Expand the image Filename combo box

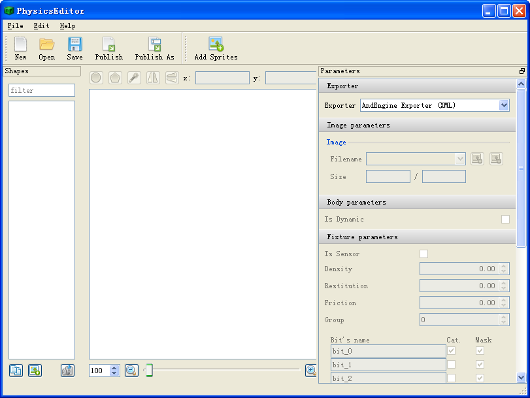point(460,159)
